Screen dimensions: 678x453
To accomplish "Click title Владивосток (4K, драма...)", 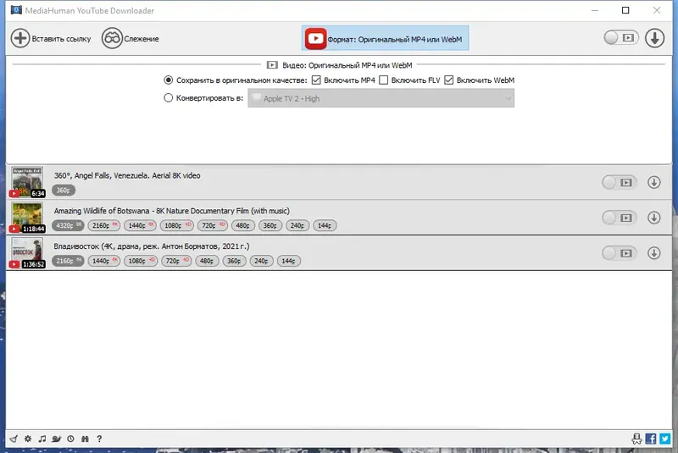I will (152, 246).
